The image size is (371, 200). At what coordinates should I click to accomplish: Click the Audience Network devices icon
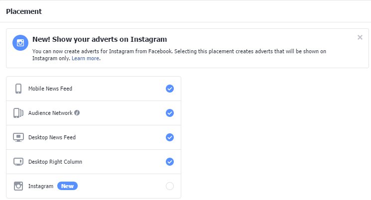pyautogui.click(x=18, y=113)
